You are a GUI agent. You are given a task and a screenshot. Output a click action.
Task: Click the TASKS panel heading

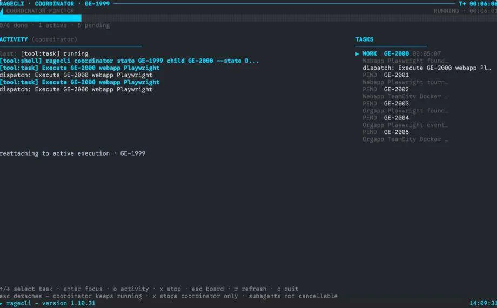tap(364, 39)
